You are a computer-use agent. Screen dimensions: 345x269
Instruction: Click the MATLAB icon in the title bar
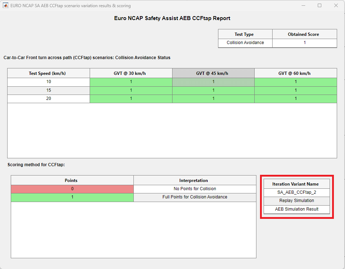click(x=5, y=5)
